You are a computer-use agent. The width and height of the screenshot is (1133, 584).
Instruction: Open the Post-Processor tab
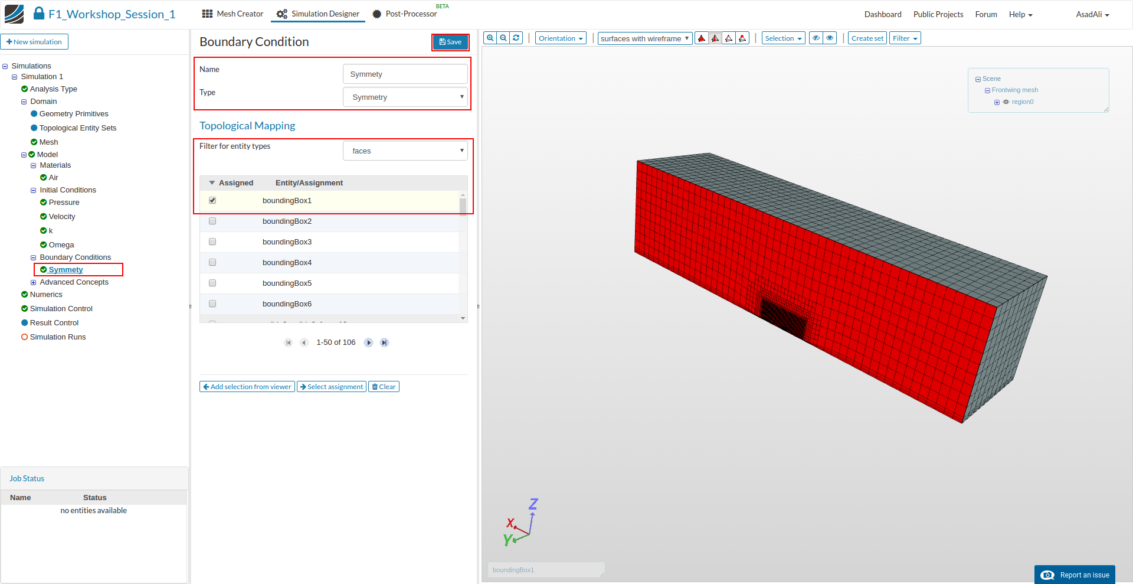tap(405, 14)
